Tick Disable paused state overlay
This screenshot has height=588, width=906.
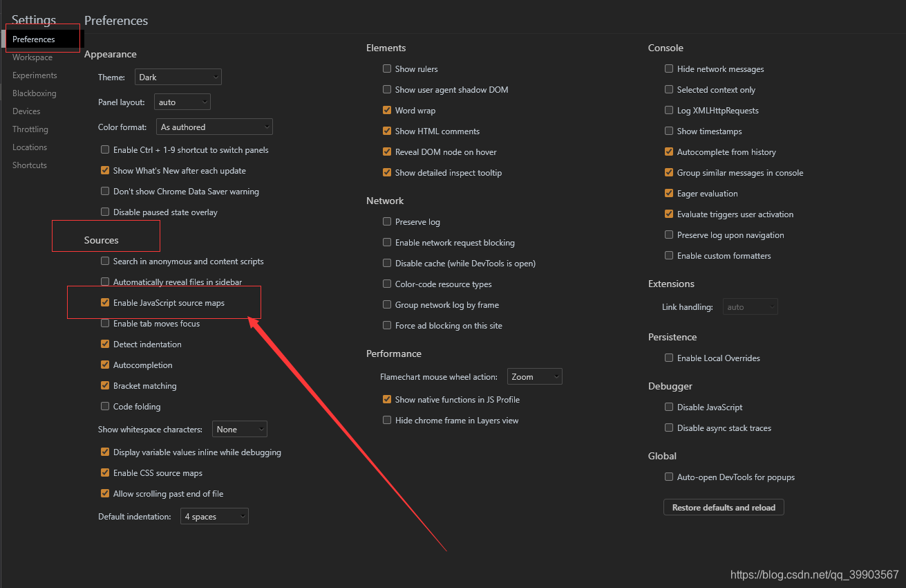[x=105, y=212]
